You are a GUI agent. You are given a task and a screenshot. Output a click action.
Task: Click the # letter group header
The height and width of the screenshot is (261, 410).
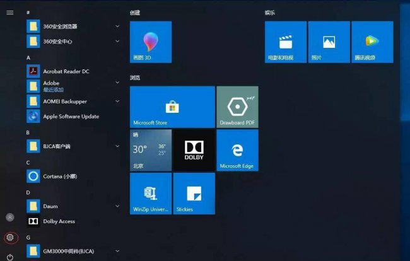pyautogui.click(x=28, y=12)
